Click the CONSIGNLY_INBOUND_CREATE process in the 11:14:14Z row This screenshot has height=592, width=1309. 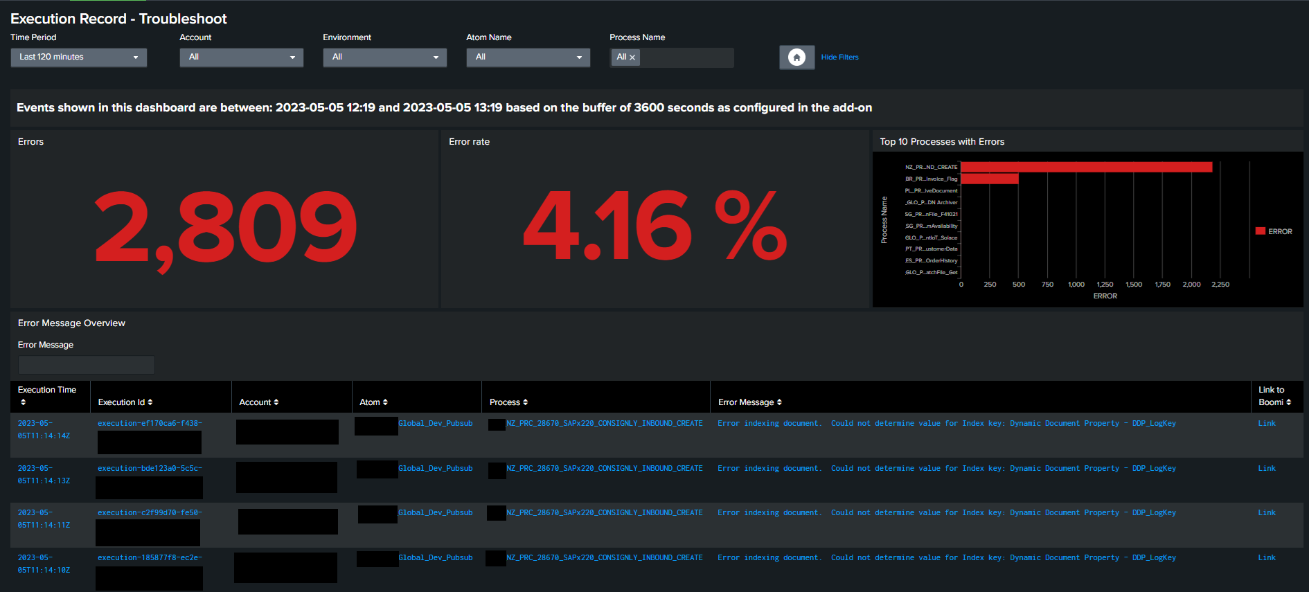point(604,423)
